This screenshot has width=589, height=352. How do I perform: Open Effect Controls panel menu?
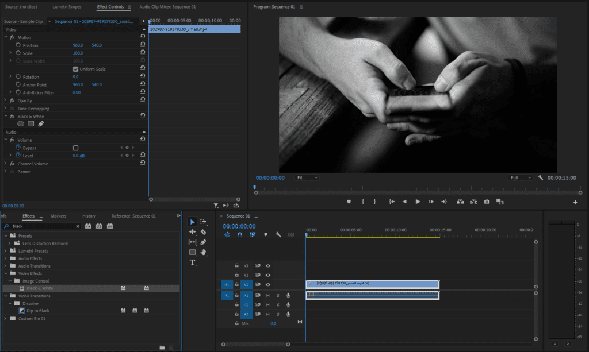coord(129,7)
